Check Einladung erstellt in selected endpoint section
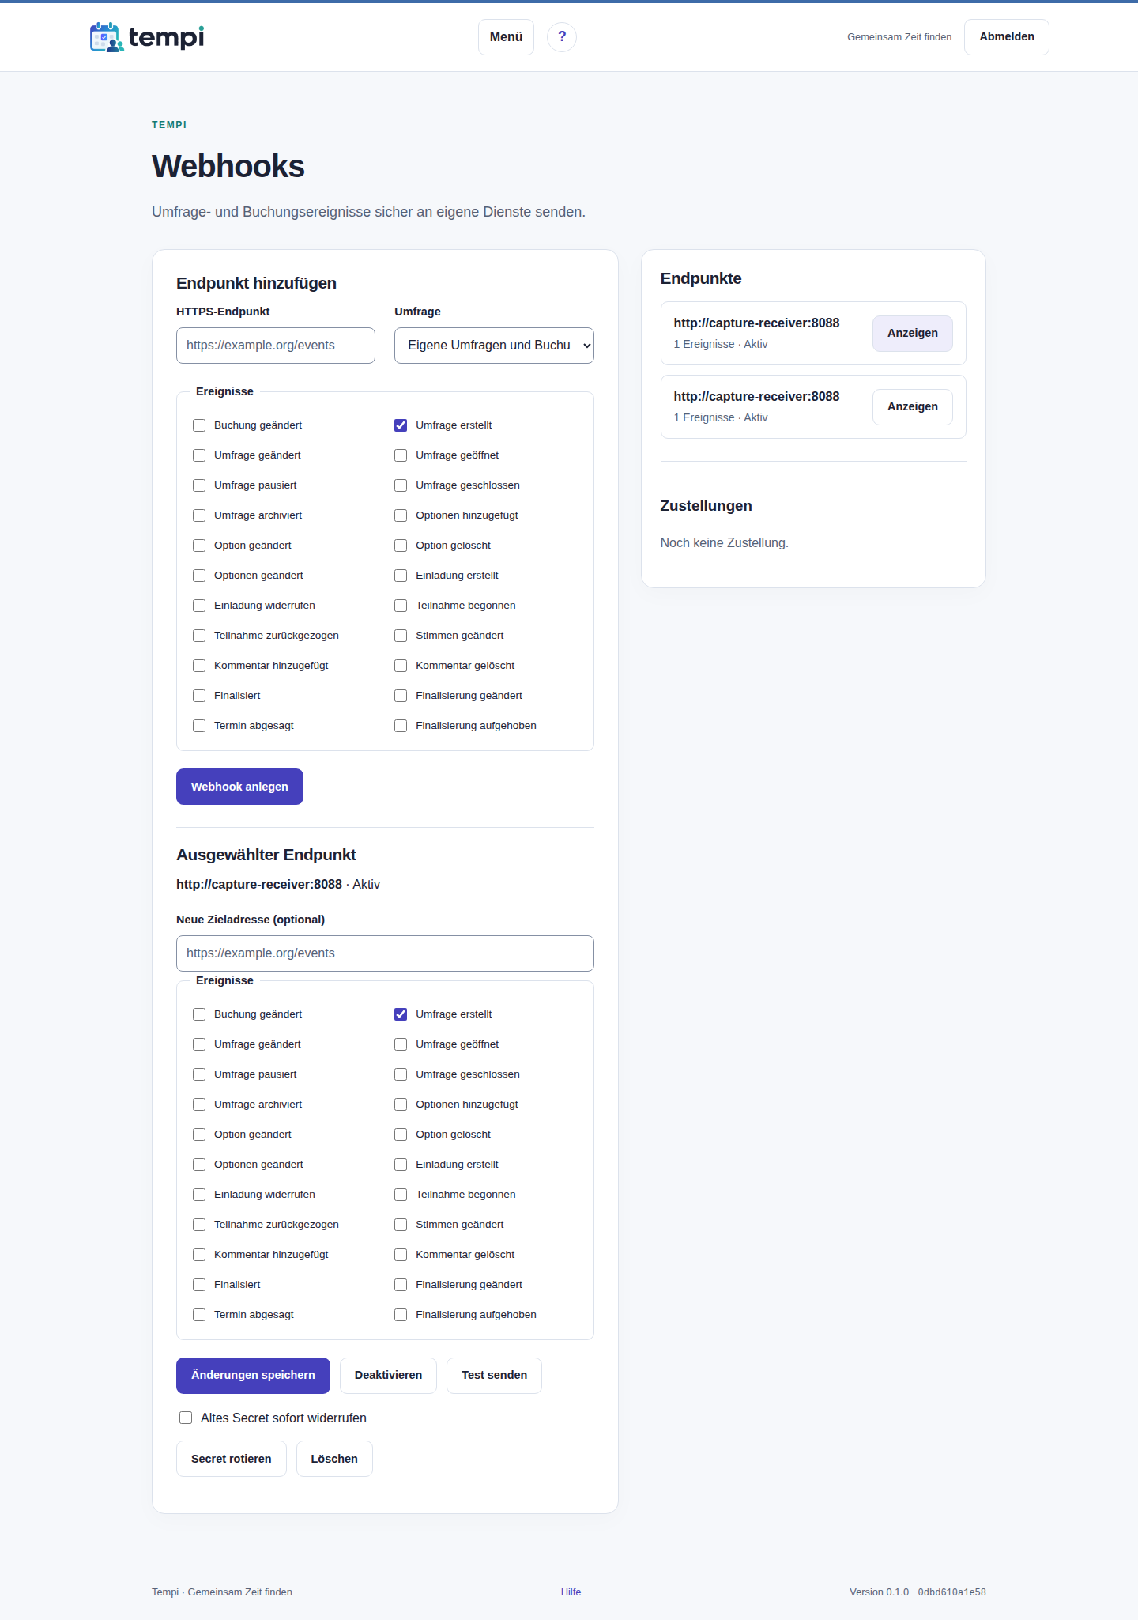The width and height of the screenshot is (1138, 1620). coord(401,1165)
